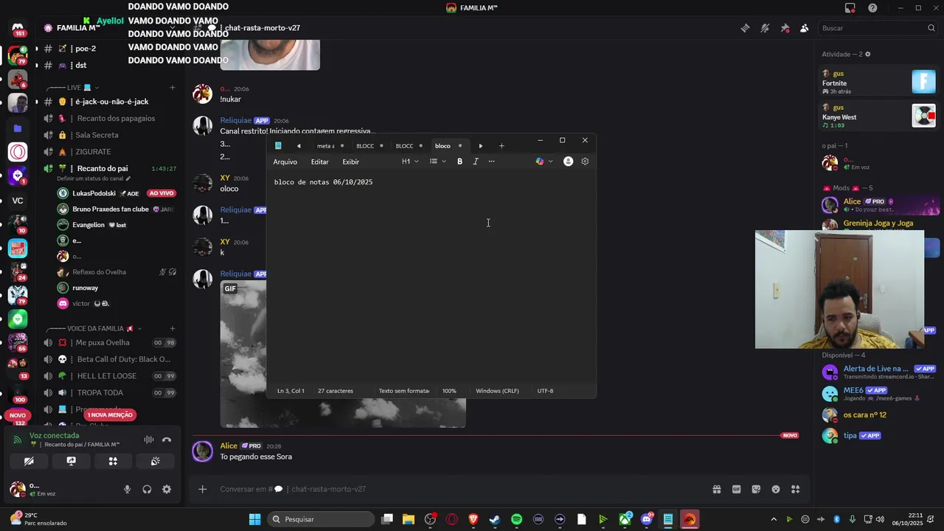This screenshot has width=944, height=531.
Task: Open the Notepad account profile icon
Action: tap(568, 162)
